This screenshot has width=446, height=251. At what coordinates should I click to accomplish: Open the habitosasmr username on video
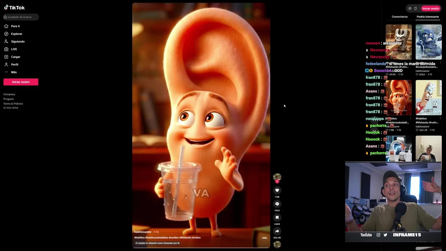143,232
